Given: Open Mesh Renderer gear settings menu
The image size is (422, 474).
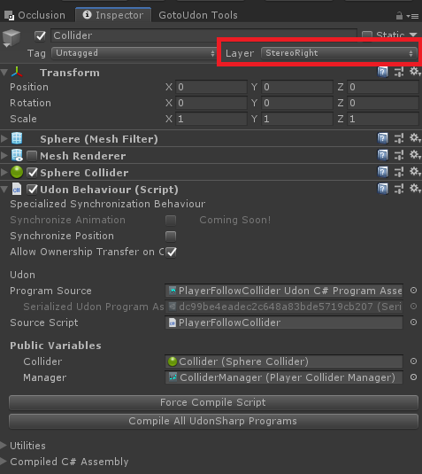Looking at the screenshot, I should click(415, 155).
